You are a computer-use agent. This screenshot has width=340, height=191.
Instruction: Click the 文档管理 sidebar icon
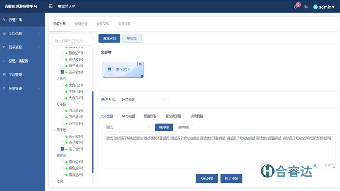(x=4, y=75)
